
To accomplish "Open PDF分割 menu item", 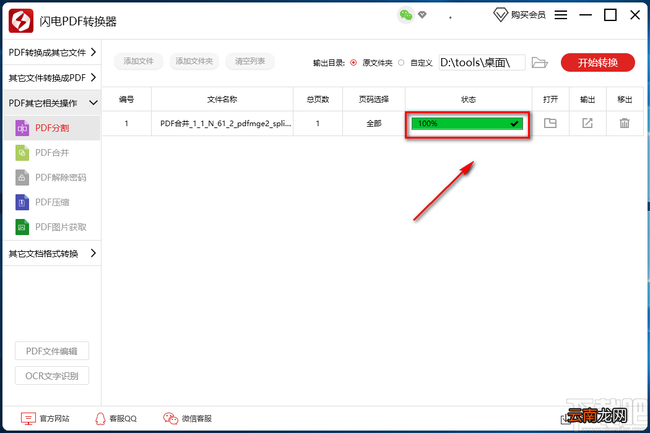I will tap(52, 128).
